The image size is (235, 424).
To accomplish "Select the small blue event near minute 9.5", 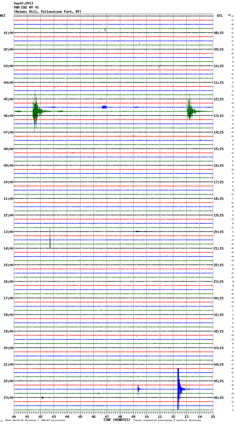I will pyautogui.click(x=138, y=389).
